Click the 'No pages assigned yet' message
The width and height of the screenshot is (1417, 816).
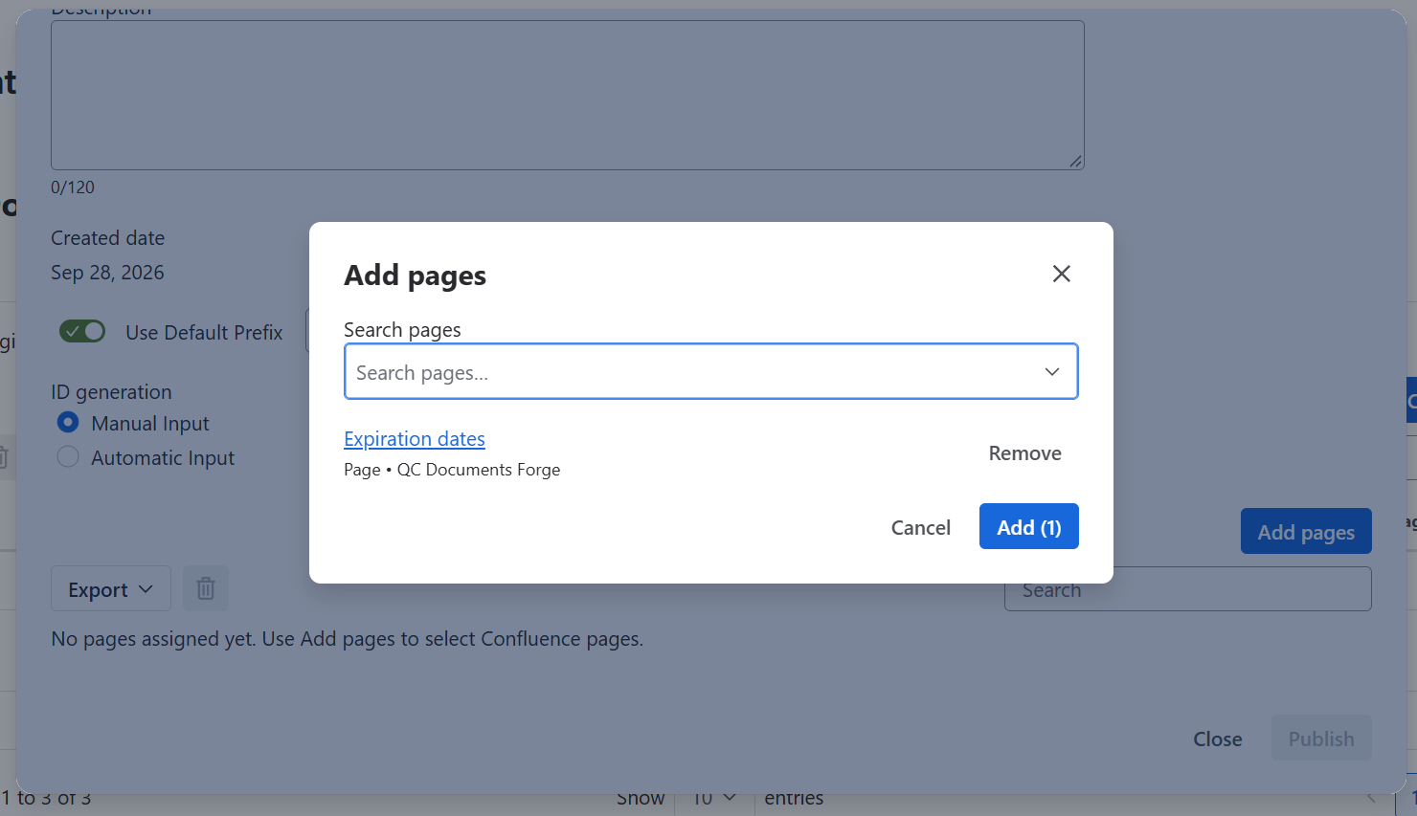click(348, 639)
